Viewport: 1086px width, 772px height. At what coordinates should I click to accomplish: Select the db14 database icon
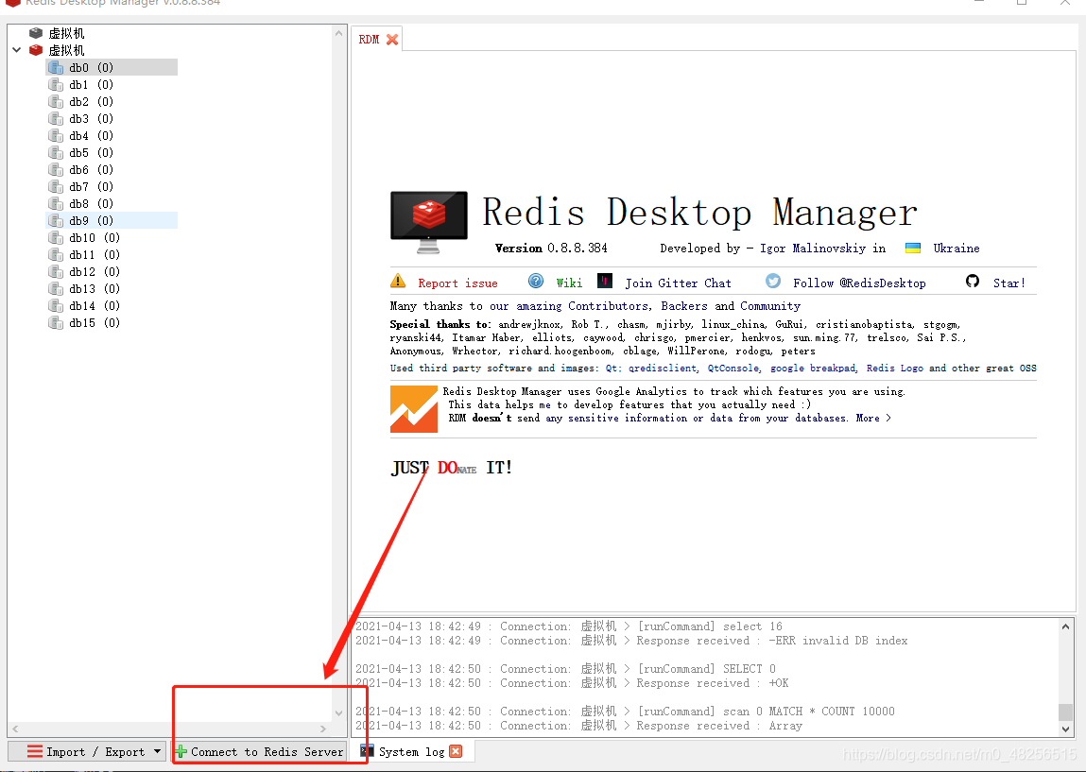[x=56, y=305]
